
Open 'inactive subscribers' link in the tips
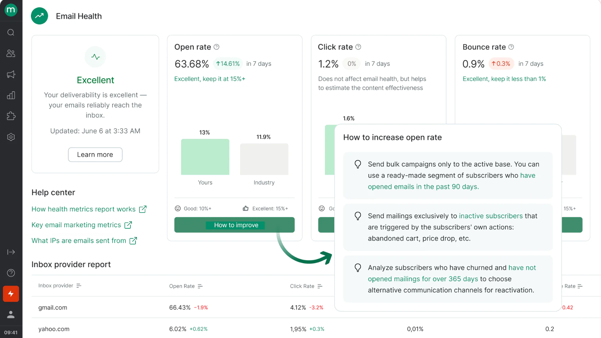[491, 216]
